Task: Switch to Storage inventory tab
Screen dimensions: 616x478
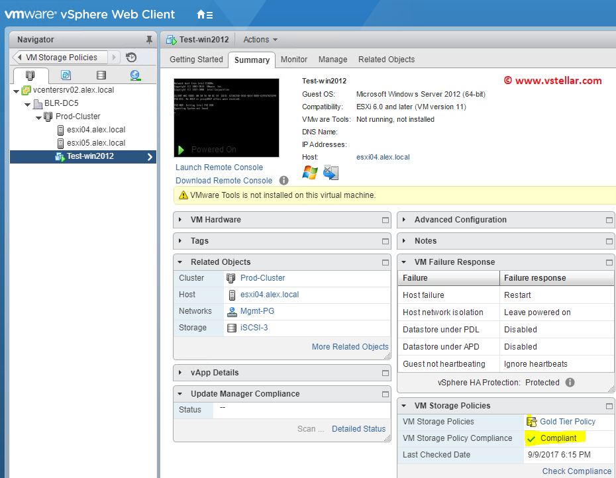Action: 101,75
